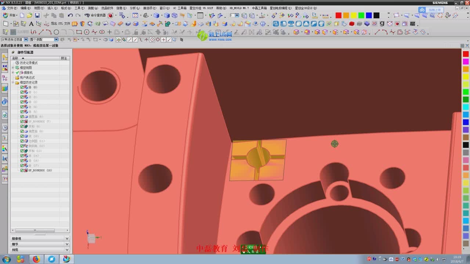Open the 编辑 menu
The image size is (470, 264).
point(26,8)
